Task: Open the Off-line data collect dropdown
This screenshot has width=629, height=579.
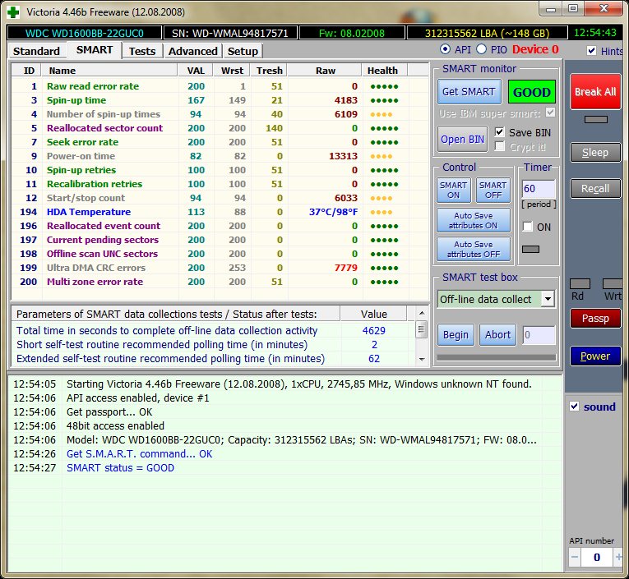Action: (548, 299)
